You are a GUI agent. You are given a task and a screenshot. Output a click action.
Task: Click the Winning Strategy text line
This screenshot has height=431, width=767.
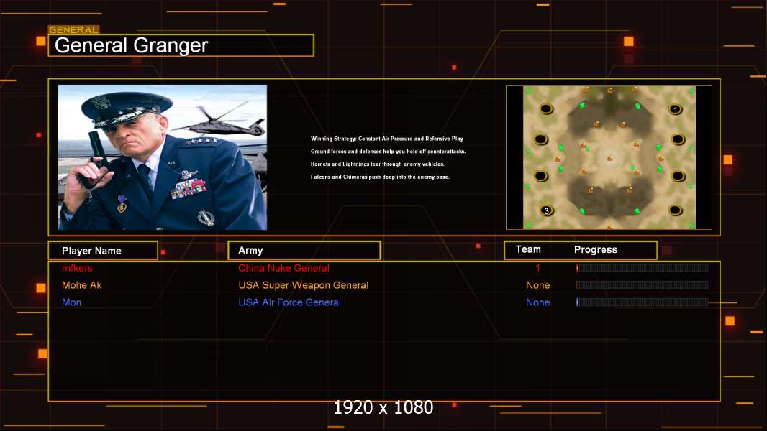pyautogui.click(x=387, y=139)
